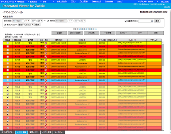The image size is (171, 134).
Task: Click failure icon for Appliance Server 57 07:59:30
Action: pyautogui.click(x=46, y=104)
